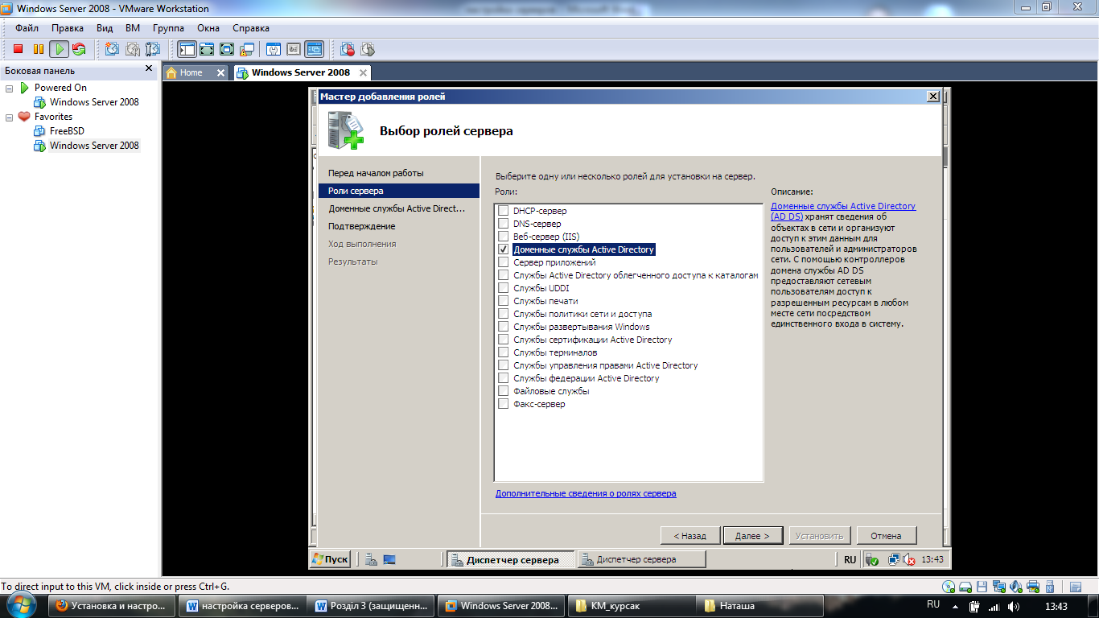
Task: Check the DHCP-сервер role
Action: [x=504, y=211]
